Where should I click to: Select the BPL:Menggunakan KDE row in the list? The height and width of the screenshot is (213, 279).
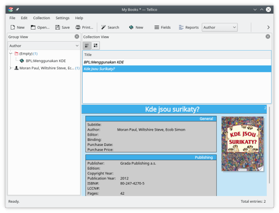(104, 62)
